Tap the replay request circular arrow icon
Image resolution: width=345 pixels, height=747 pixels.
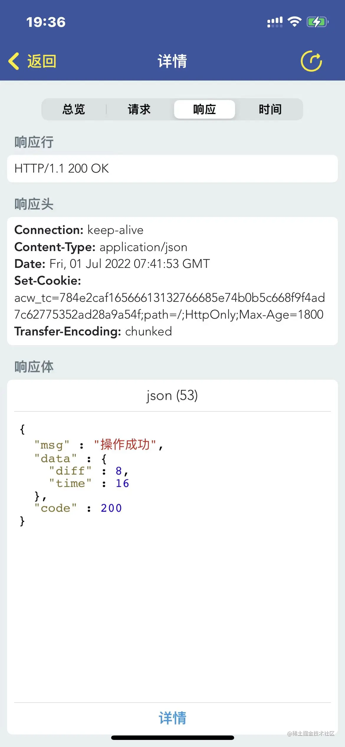pyautogui.click(x=311, y=61)
